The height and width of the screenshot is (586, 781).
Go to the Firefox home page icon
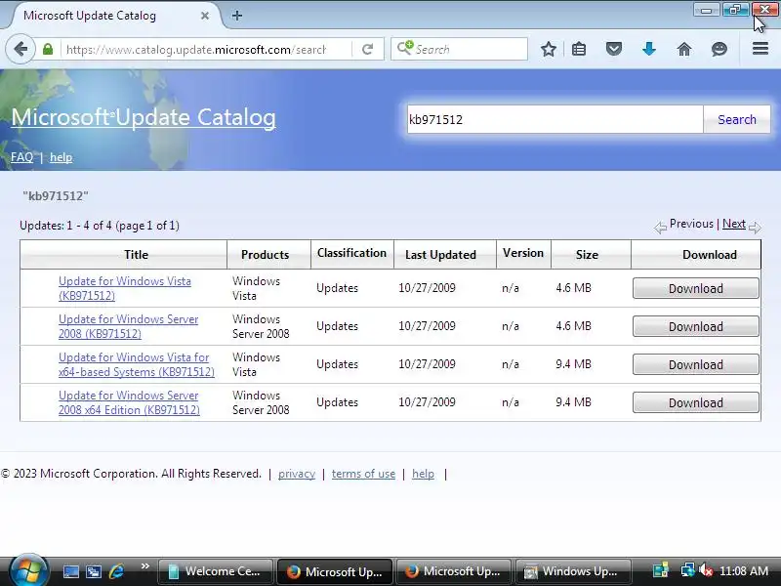click(684, 49)
